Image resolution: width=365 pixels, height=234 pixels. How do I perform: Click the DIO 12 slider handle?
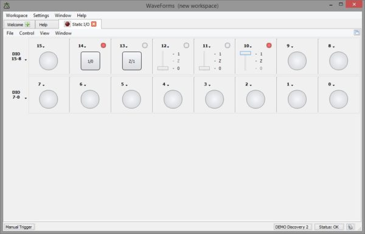(162, 68)
